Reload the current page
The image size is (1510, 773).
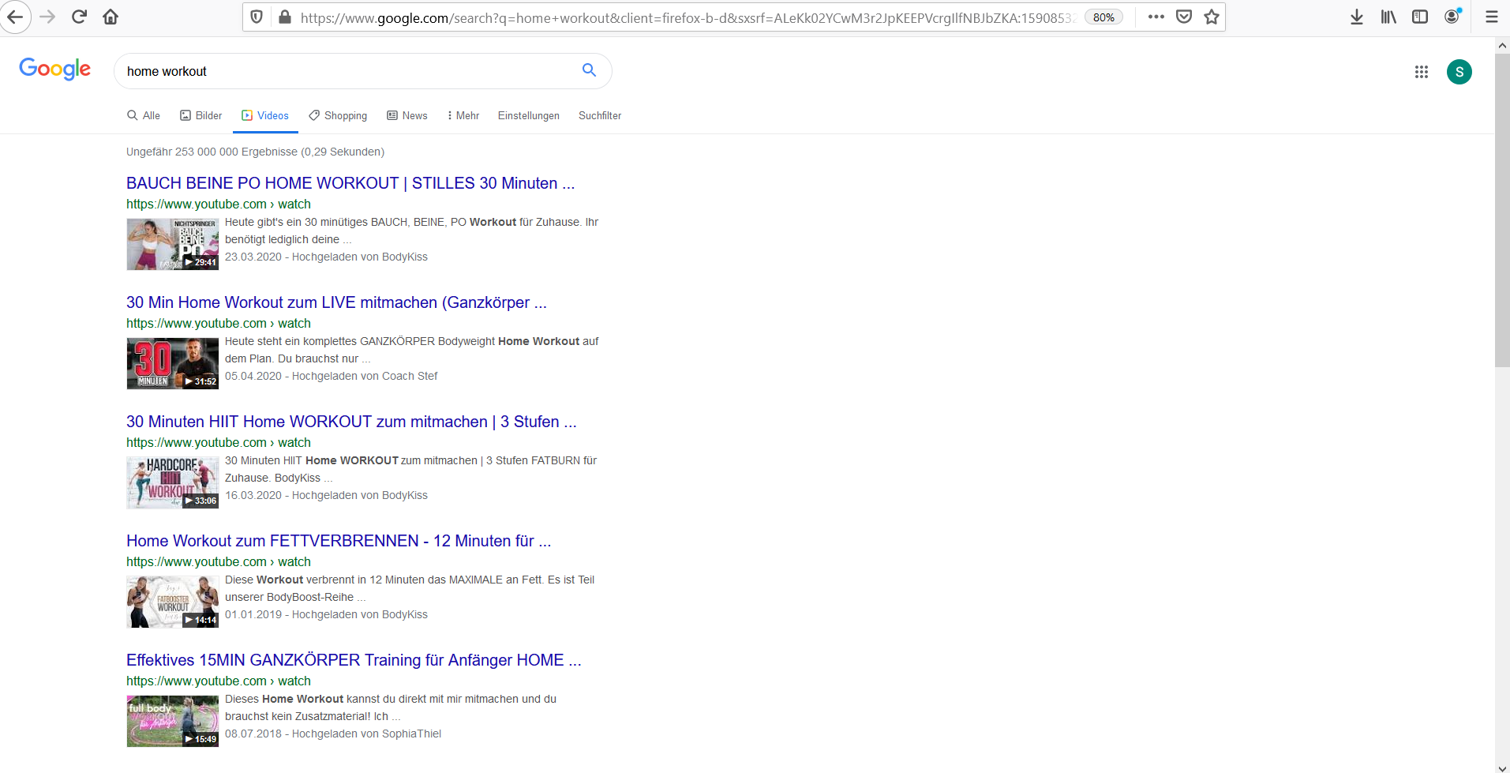click(x=79, y=17)
